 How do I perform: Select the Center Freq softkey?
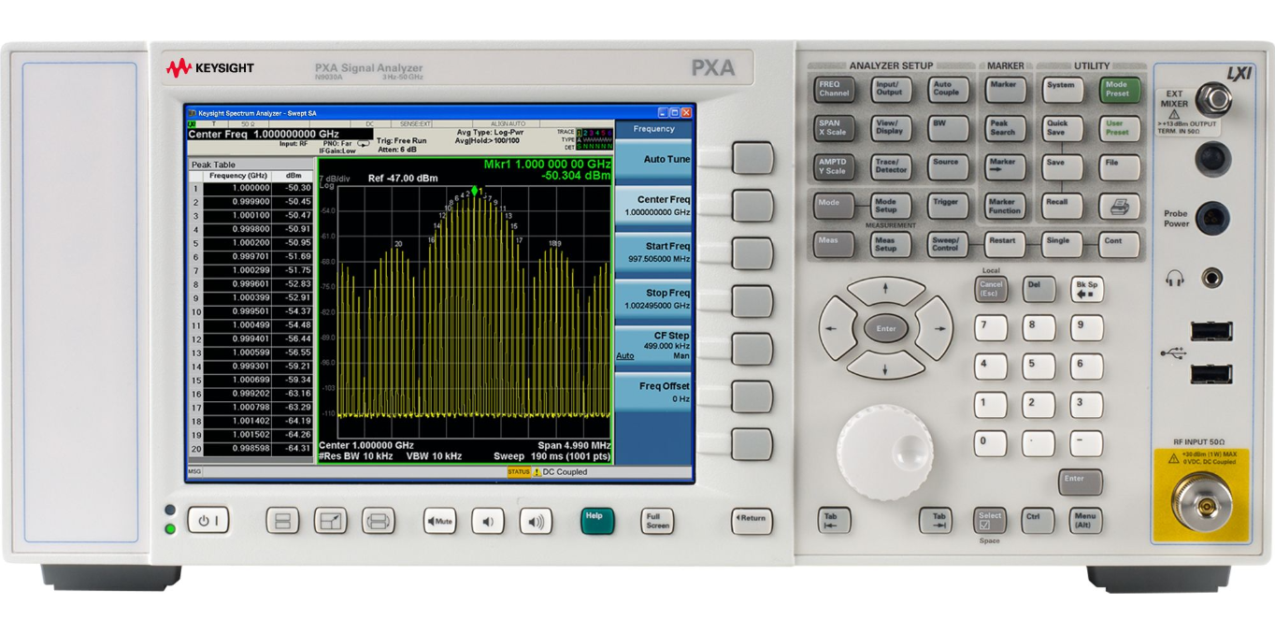(x=653, y=204)
